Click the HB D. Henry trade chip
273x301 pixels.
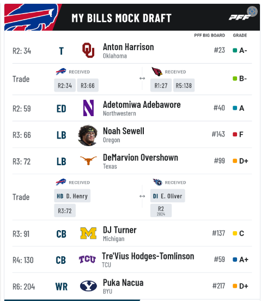coord(72,196)
